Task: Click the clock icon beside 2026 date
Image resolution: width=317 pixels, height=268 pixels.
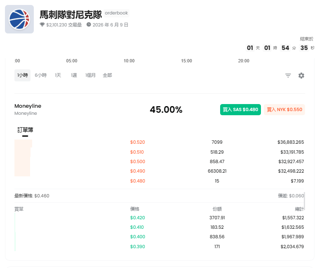Action: [89, 24]
